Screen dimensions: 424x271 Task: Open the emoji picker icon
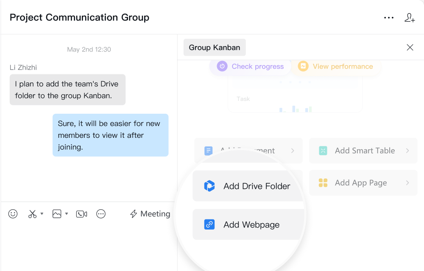[x=13, y=214]
